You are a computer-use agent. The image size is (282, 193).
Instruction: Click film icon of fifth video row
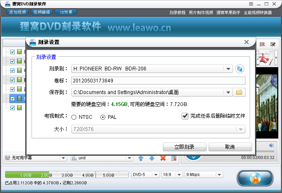[x=19, y=89]
